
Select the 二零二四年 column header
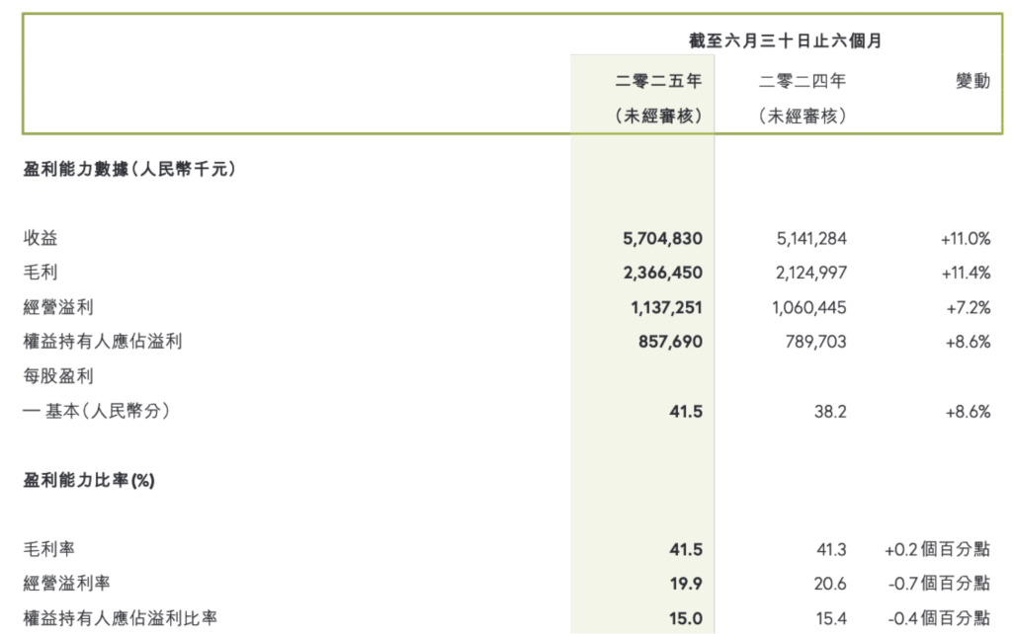point(802,82)
